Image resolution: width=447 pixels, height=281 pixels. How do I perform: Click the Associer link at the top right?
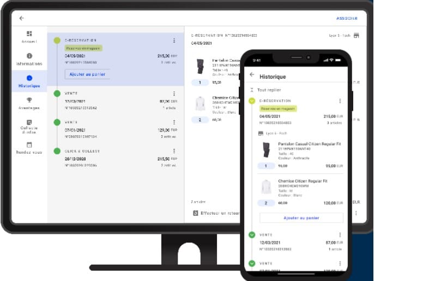[347, 18]
